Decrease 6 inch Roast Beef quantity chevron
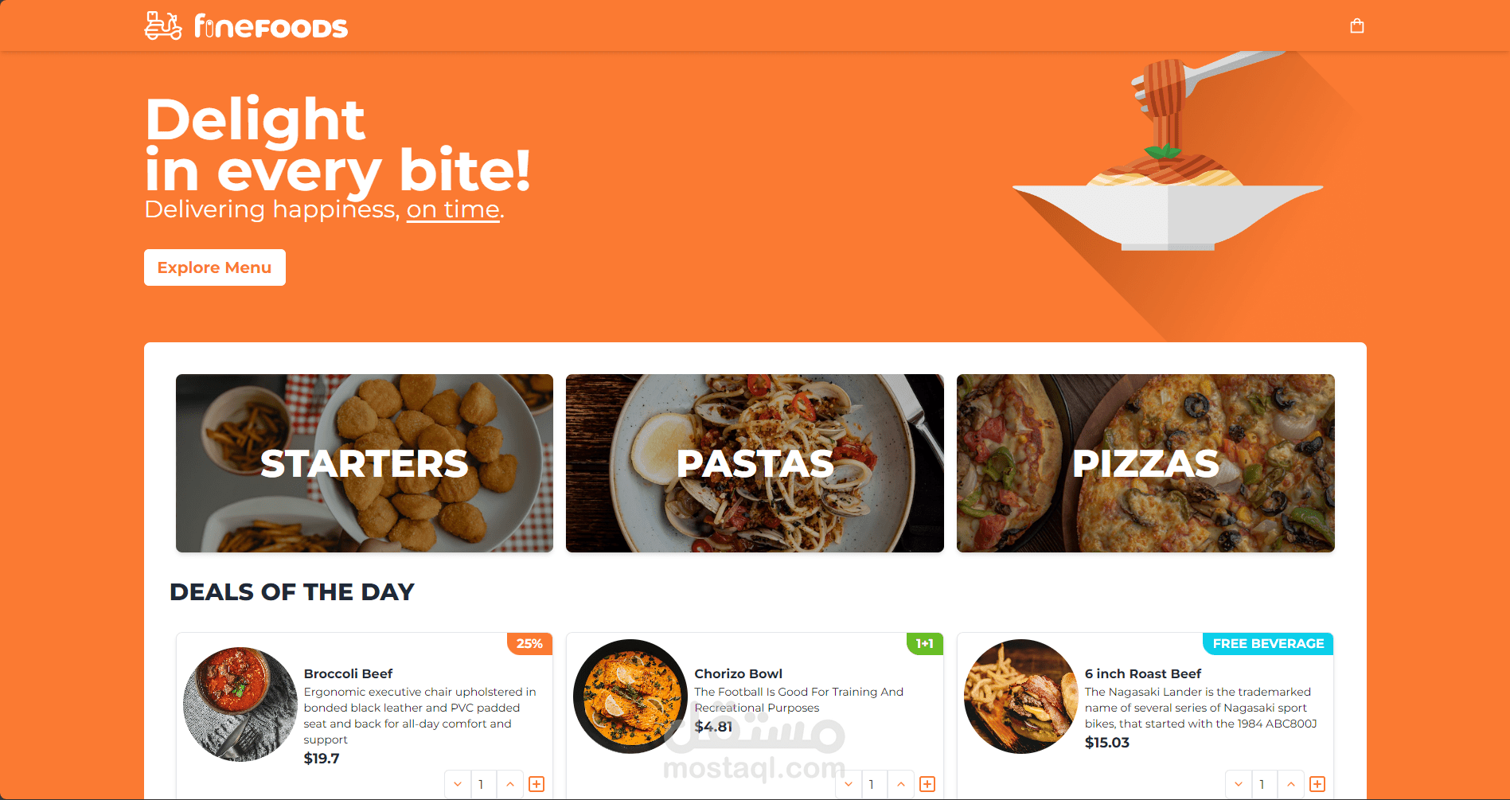1510x800 pixels. coord(1239,784)
